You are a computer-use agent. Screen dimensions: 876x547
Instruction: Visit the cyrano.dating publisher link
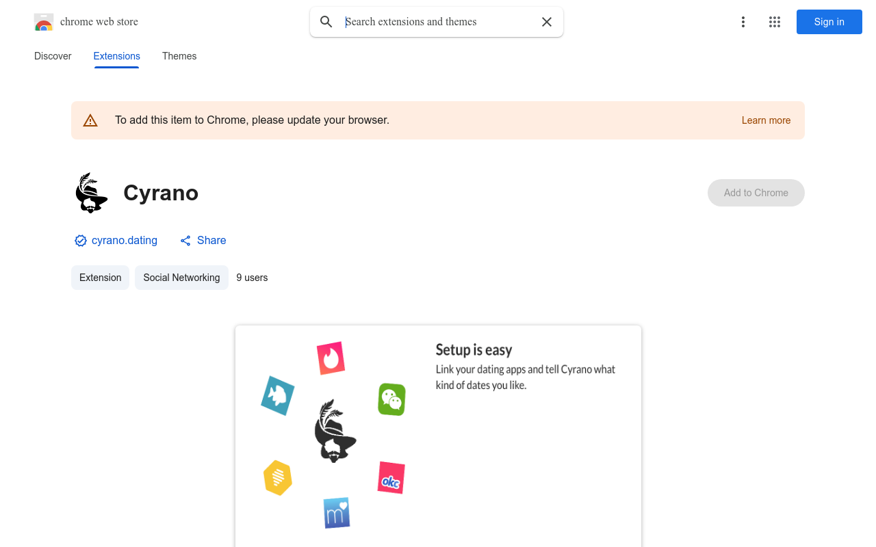point(125,241)
